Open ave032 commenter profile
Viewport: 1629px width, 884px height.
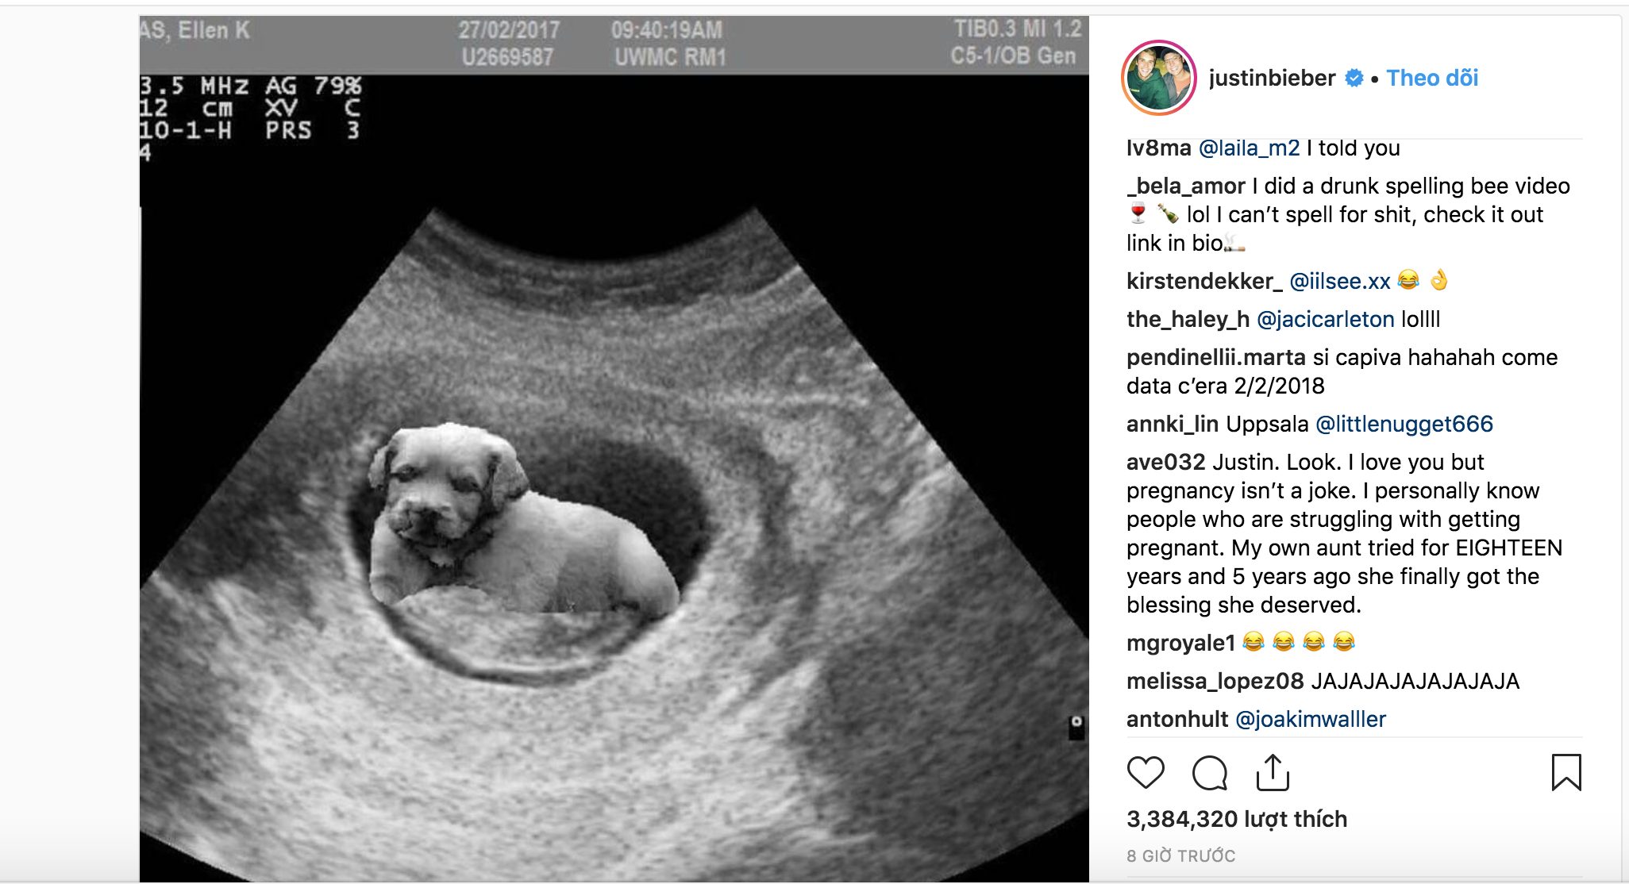[x=1165, y=462]
